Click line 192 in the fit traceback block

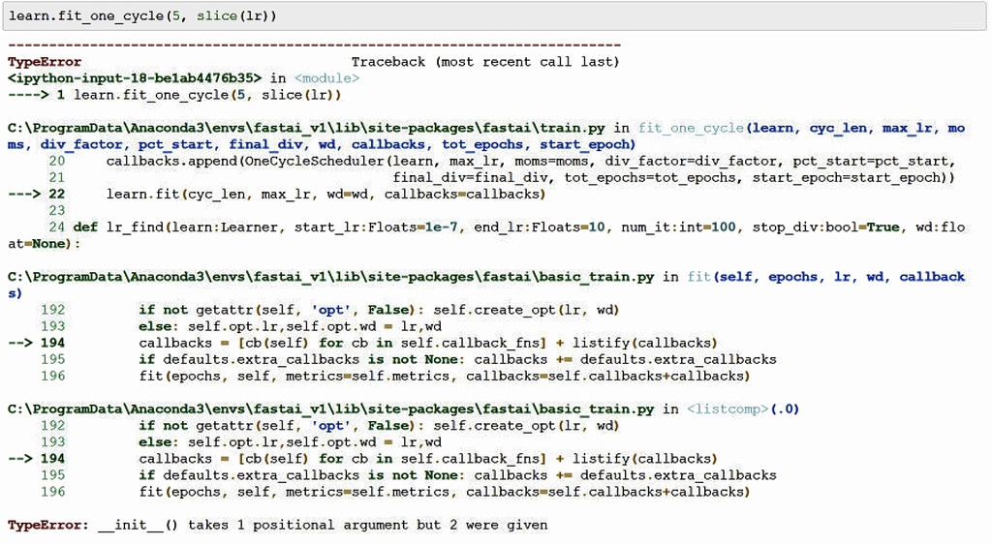coord(378,310)
